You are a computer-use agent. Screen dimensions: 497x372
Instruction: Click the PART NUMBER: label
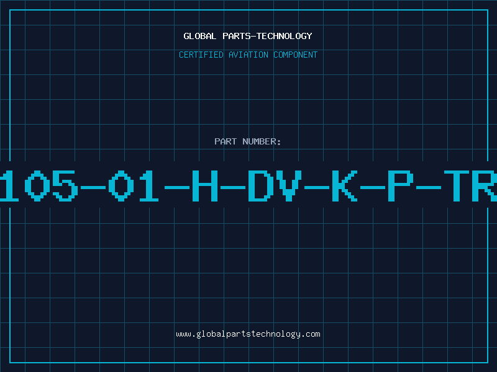[248, 141]
